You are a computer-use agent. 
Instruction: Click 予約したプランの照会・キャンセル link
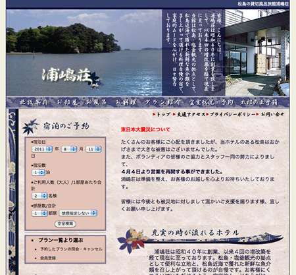coord(72,249)
